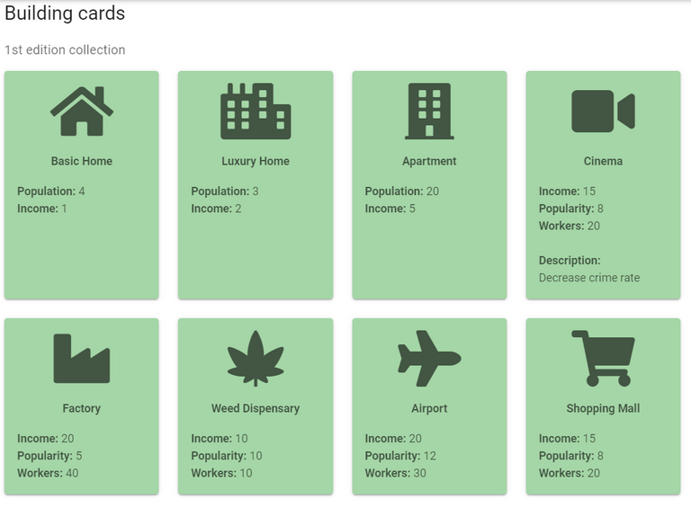Image resolution: width=691 pixels, height=508 pixels.
Task: Choose the Weed Dispensary card title
Action: point(256,408)
